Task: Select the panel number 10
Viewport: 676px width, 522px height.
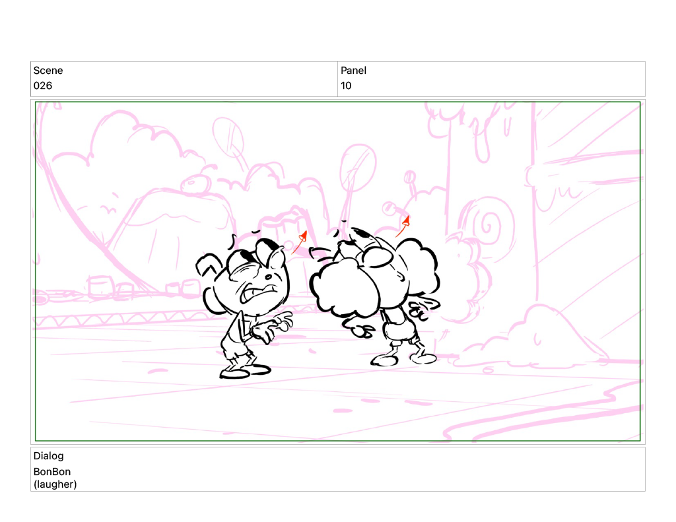Action: pos(346,86)
